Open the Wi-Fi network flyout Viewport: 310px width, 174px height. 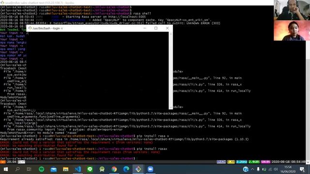[x=270, y=169]
